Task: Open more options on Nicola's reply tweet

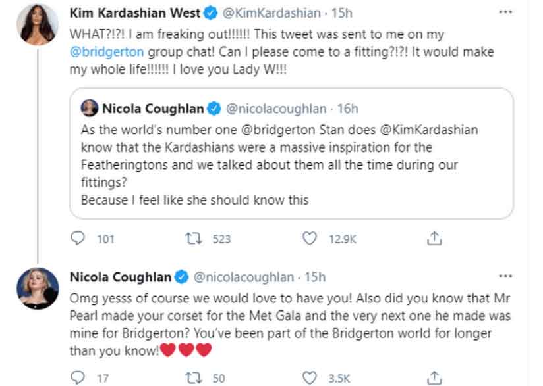Action: point(505,276)
